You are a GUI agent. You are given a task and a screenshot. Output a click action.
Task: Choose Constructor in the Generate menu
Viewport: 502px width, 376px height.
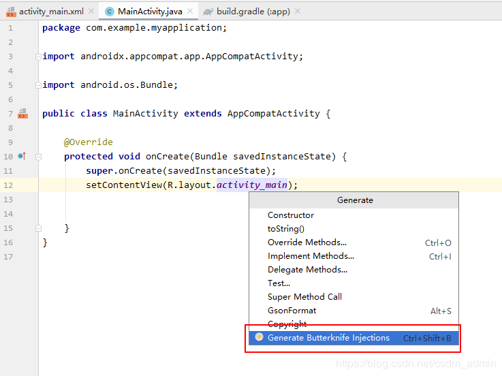pos(354,215)
